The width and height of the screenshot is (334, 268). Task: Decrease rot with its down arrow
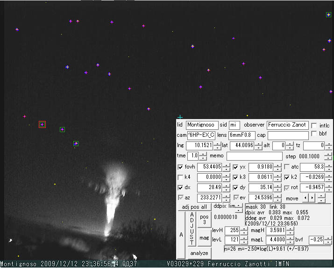(328, 190)
